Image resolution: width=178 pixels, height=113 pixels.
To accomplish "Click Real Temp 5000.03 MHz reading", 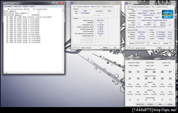I will point(150,63).
